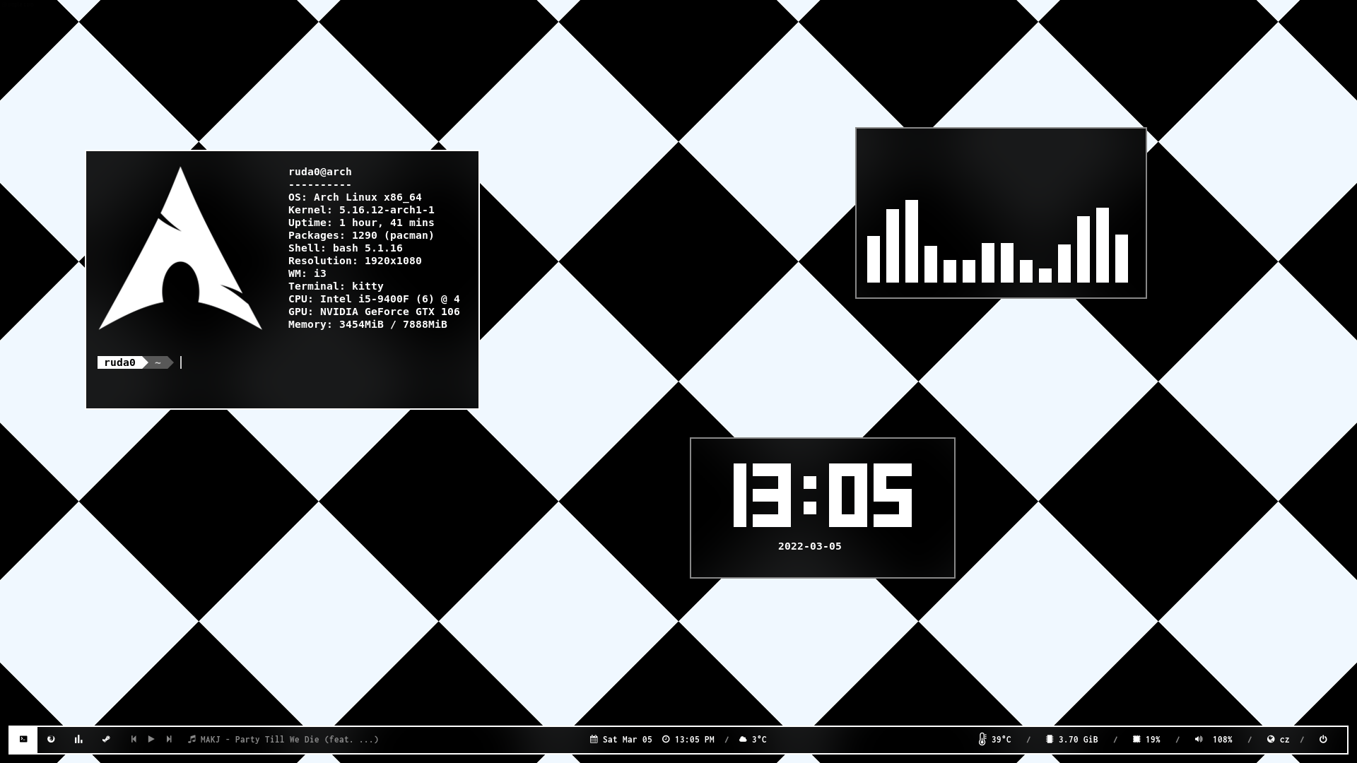1357x763 pixels.
Task: Open the Firefox workspace icon
Action: pos(51,739)
